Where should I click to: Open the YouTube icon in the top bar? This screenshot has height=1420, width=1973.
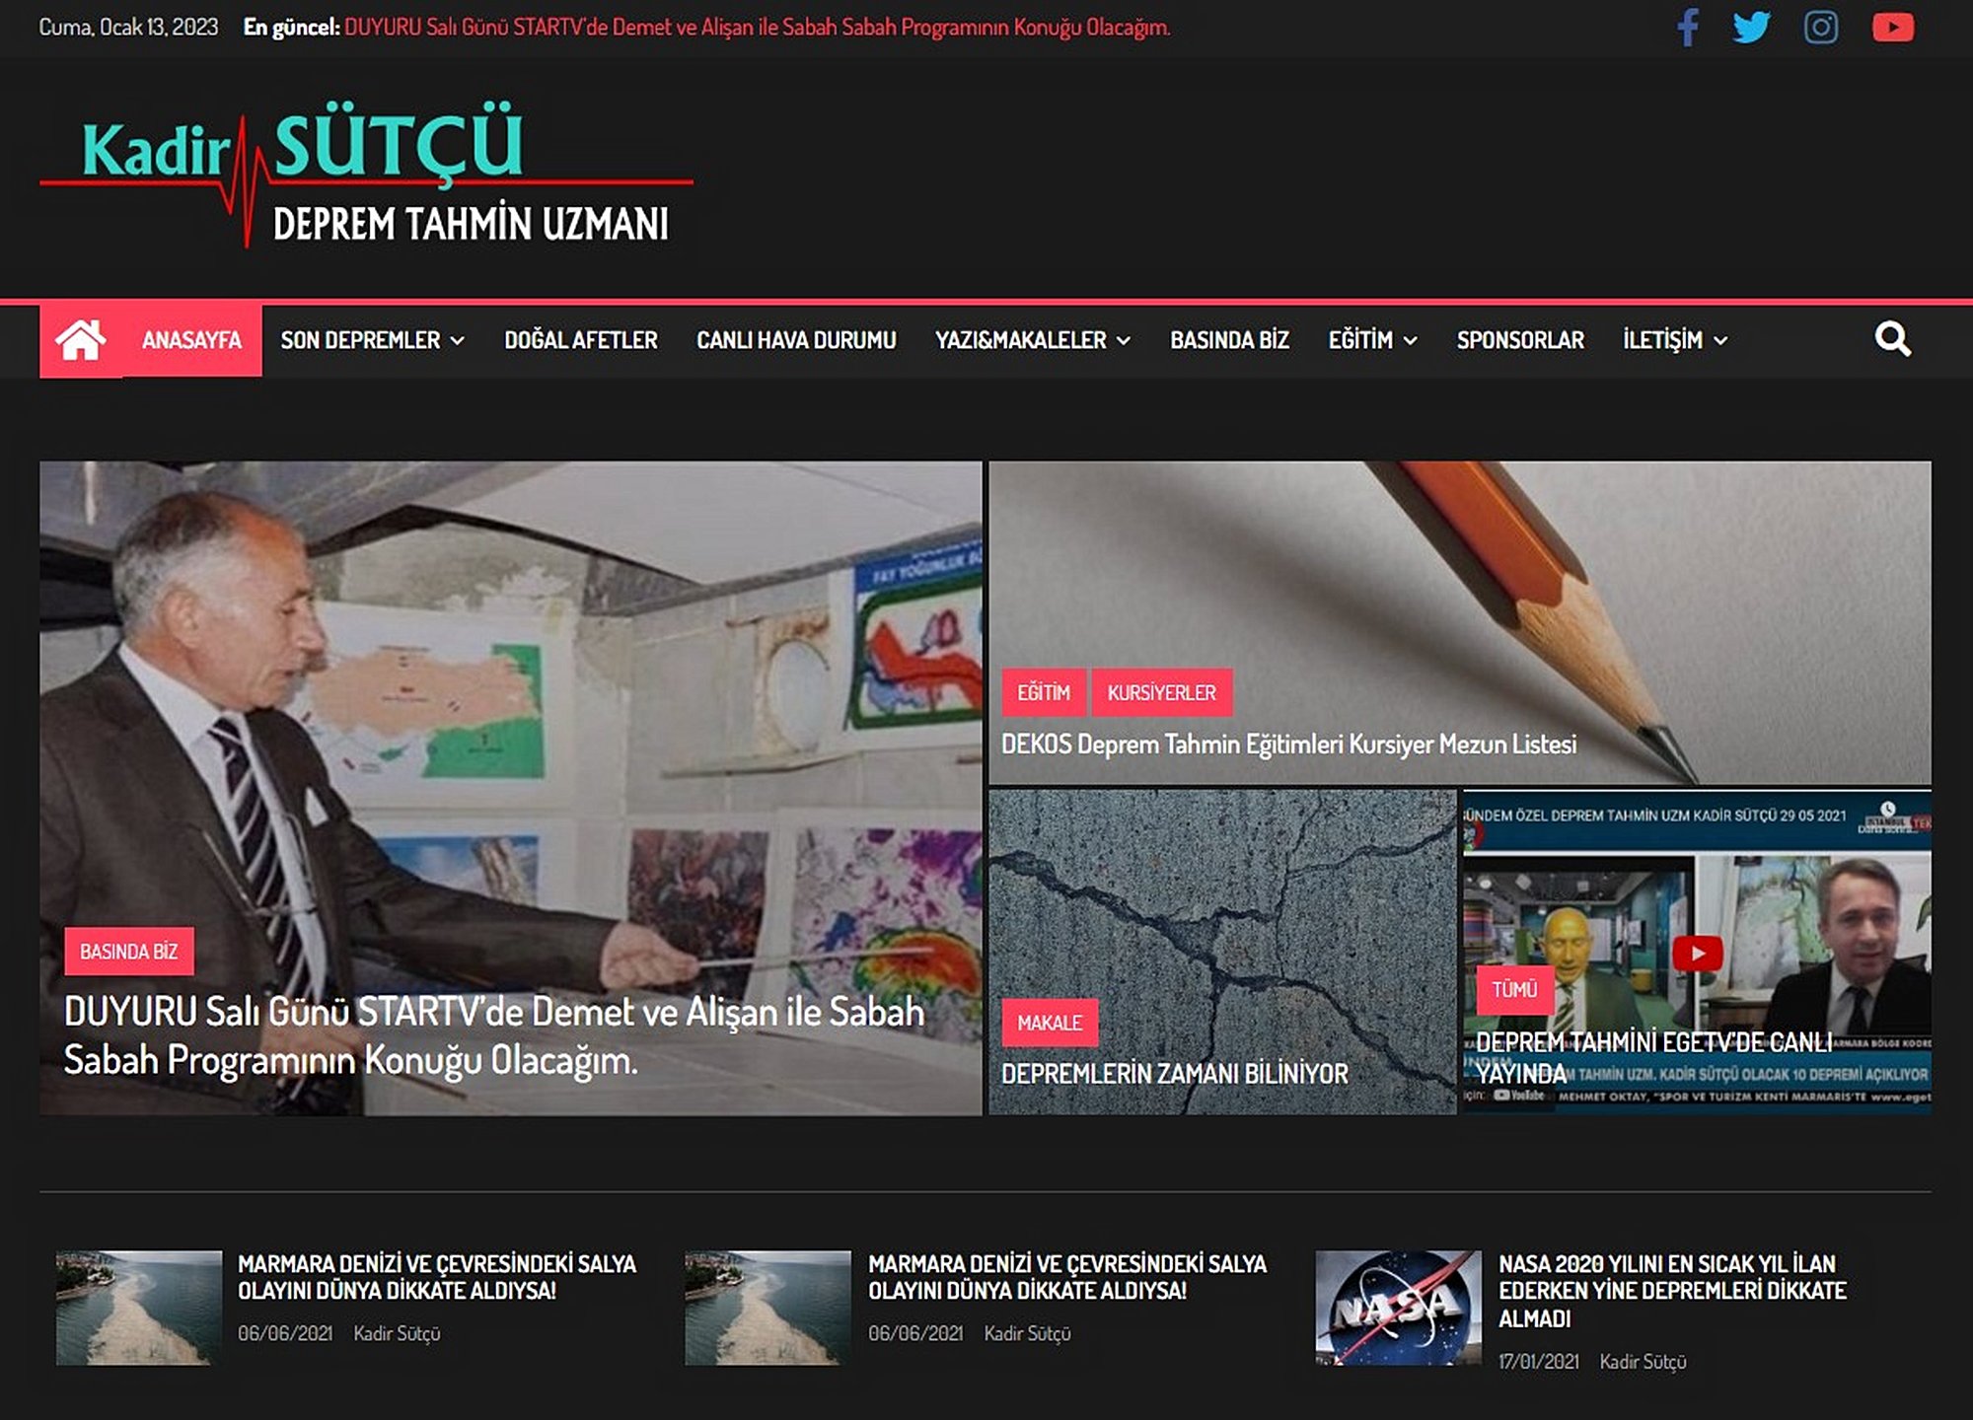[x=1892, y=27]
